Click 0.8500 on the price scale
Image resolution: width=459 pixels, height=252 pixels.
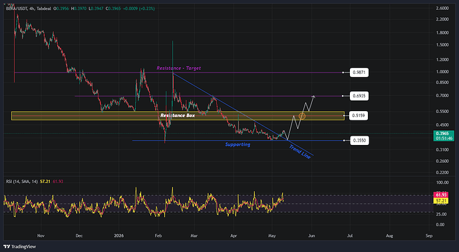[442, 82]
